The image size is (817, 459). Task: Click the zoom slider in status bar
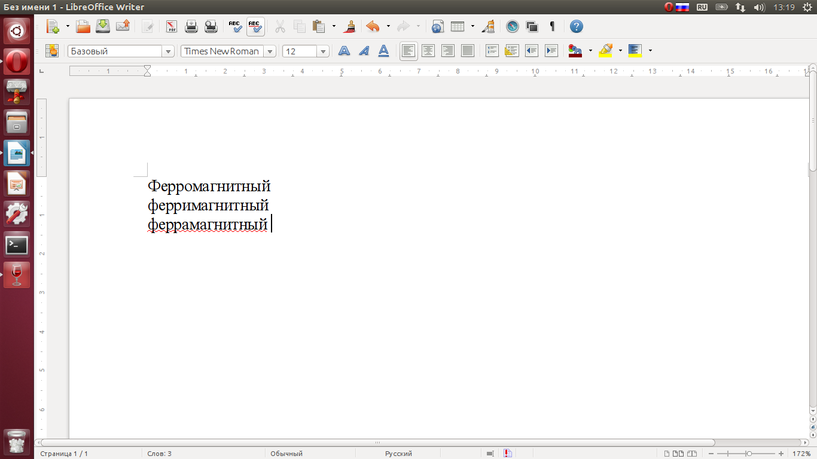[x=749, y=454]
